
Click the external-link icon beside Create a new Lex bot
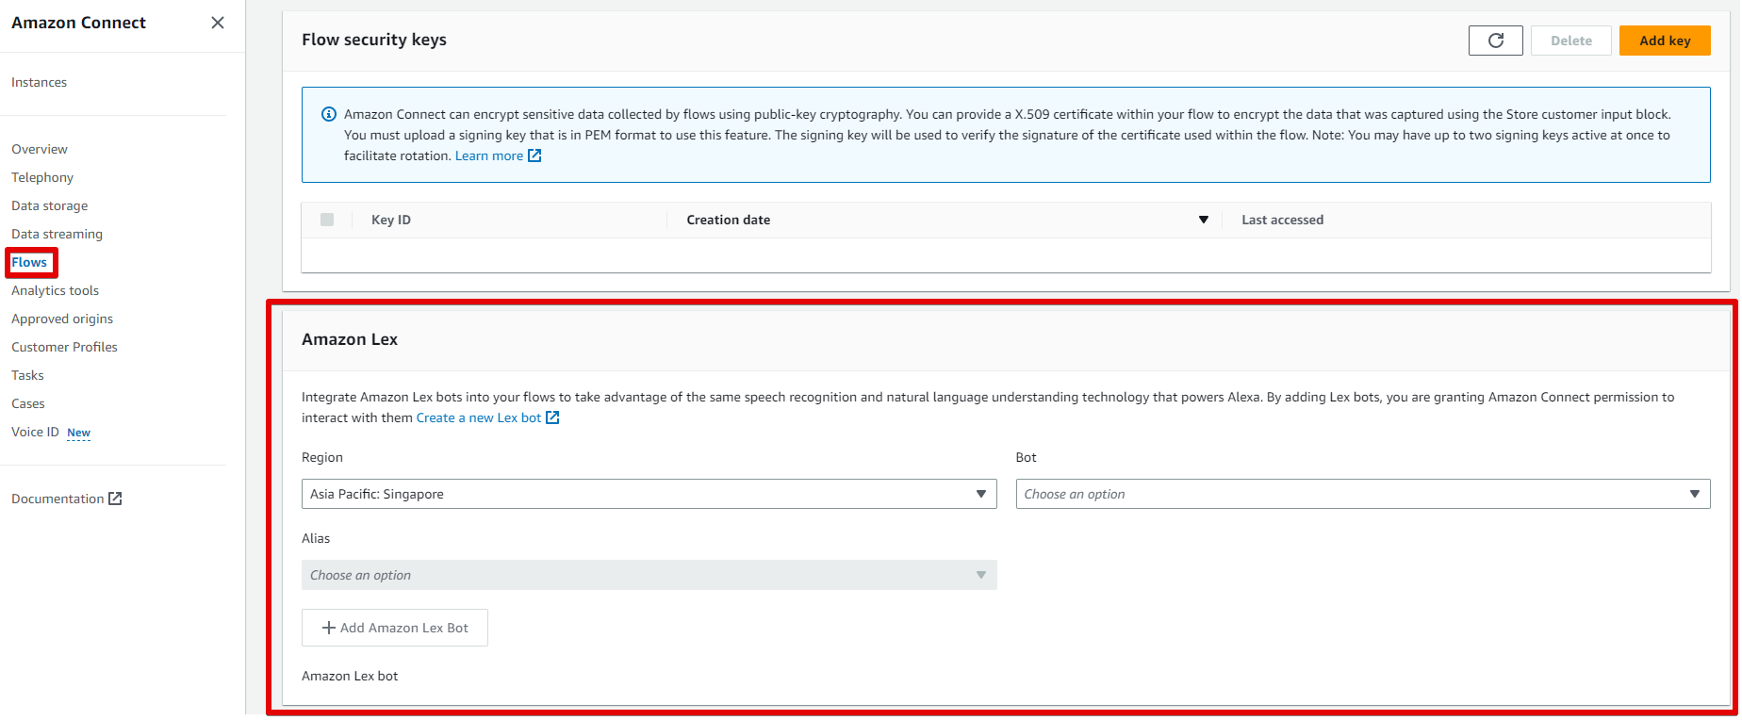(553, 417)
